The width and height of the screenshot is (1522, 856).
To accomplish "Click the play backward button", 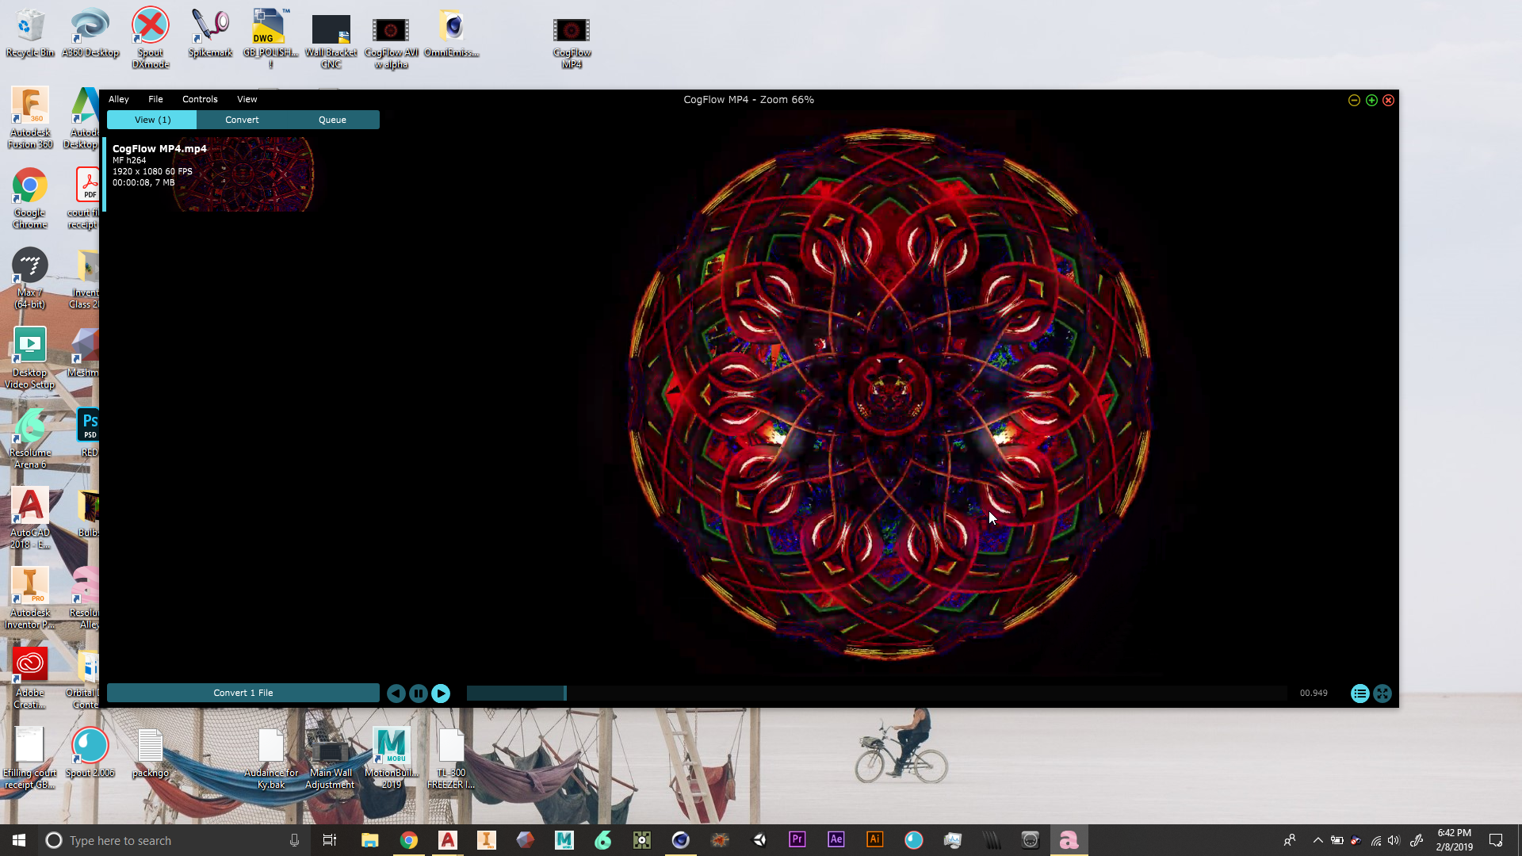I will pyautogui.click(x=396, y=694).
